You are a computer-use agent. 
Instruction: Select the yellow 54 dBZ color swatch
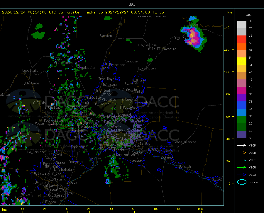[x=242, y=61]
